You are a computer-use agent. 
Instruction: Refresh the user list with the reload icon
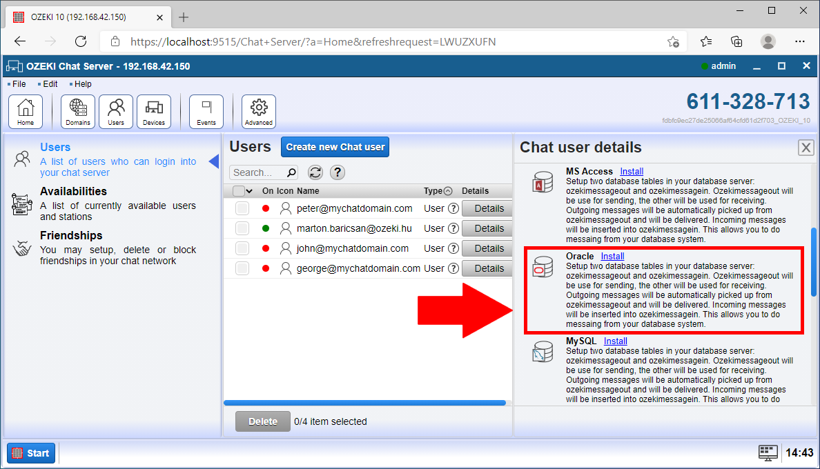315,172
